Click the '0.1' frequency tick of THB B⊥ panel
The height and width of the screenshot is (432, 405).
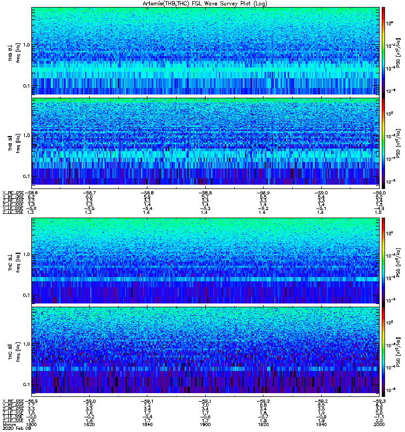26,86
